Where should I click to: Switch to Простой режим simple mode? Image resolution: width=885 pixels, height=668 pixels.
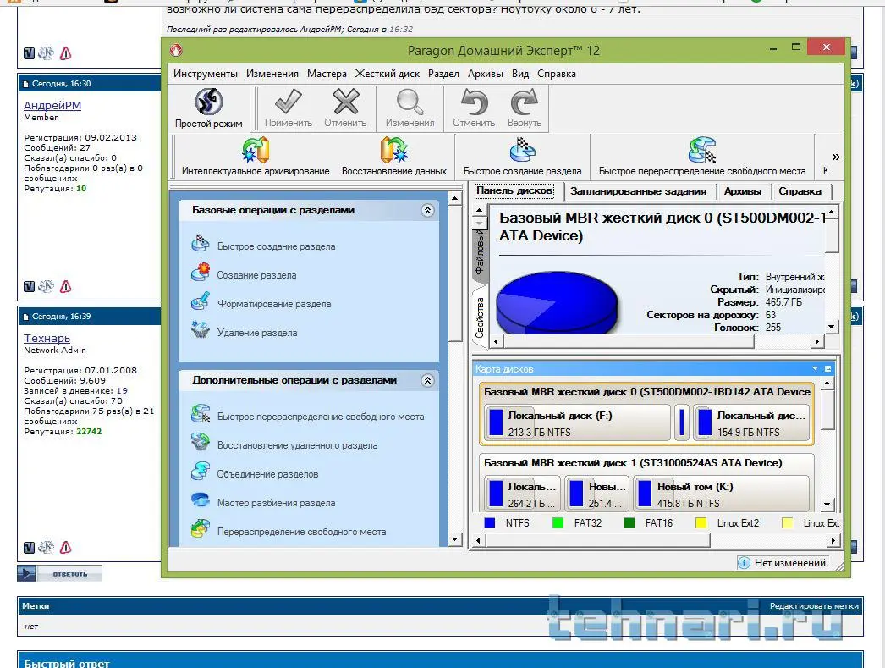point(208,108)
